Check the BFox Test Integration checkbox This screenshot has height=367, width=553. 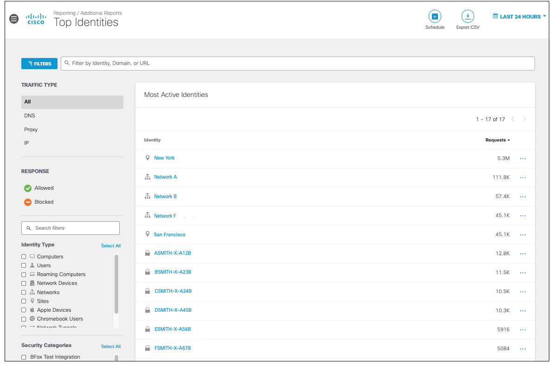pos(24,357)
